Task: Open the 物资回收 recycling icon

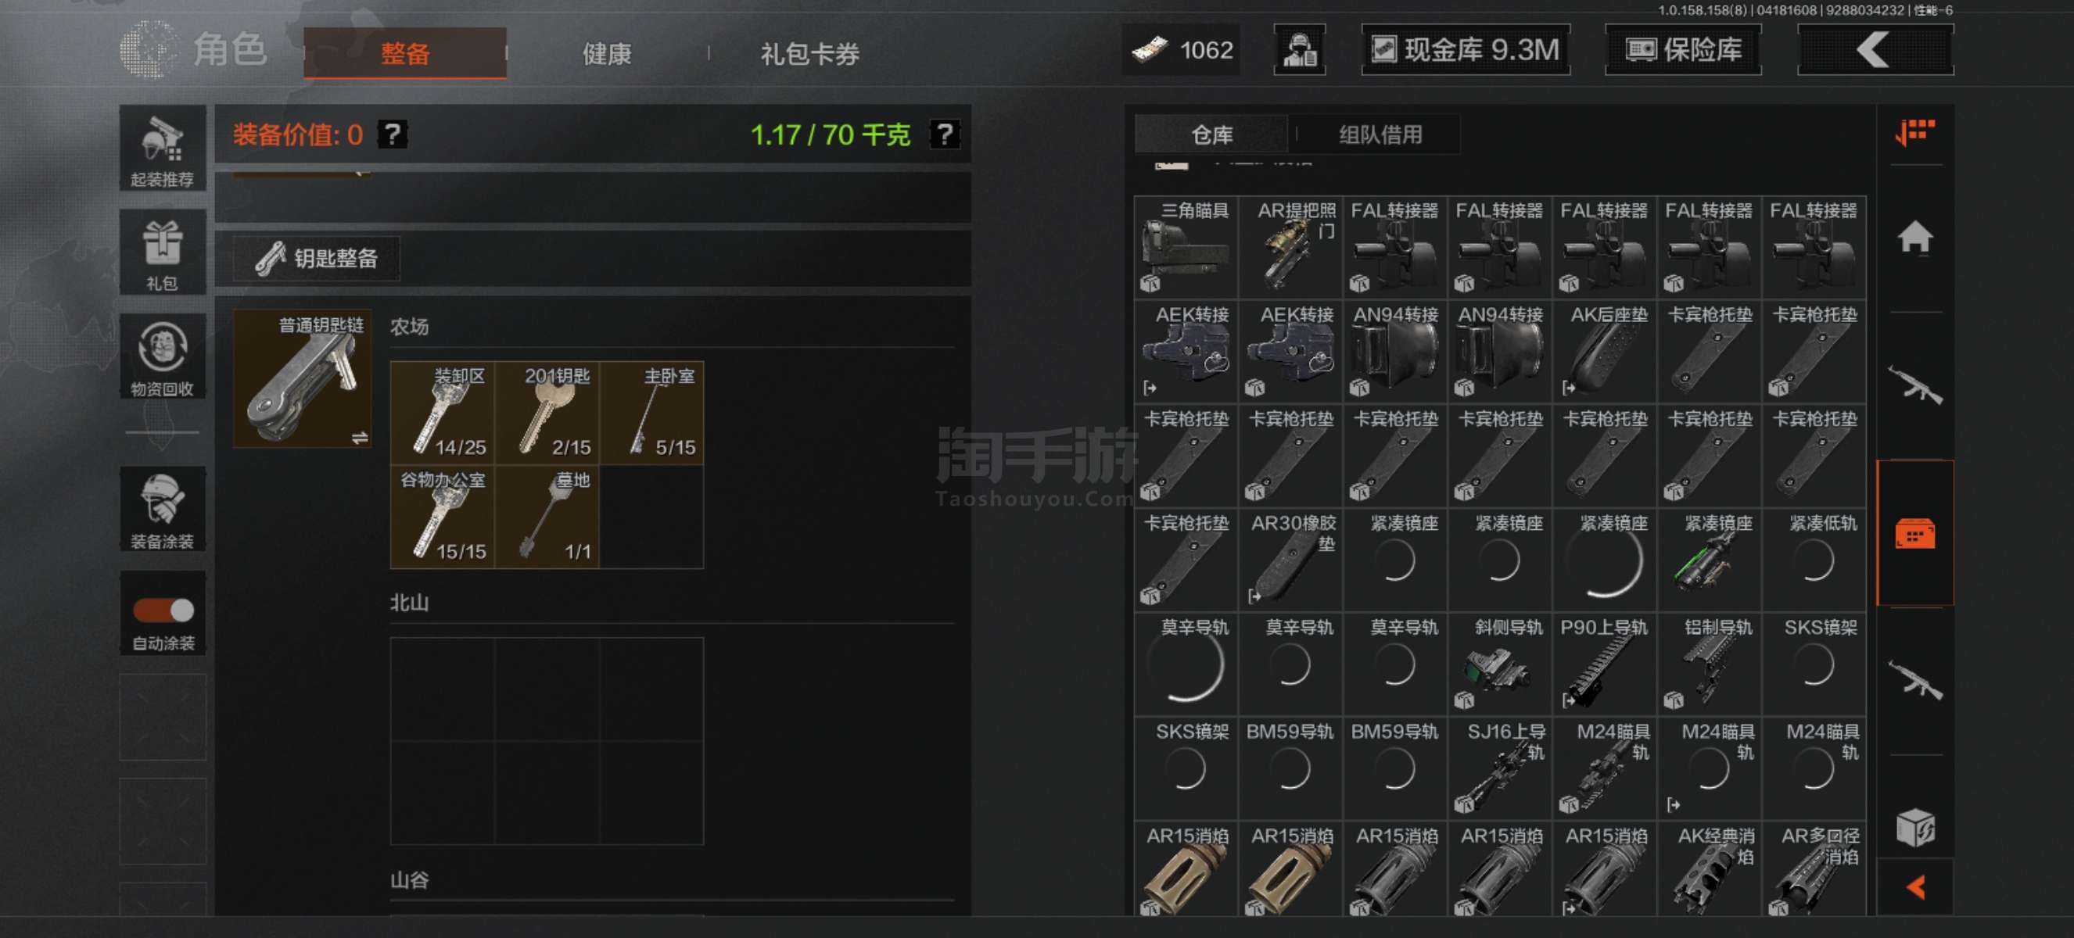Action: coord(163,357)
